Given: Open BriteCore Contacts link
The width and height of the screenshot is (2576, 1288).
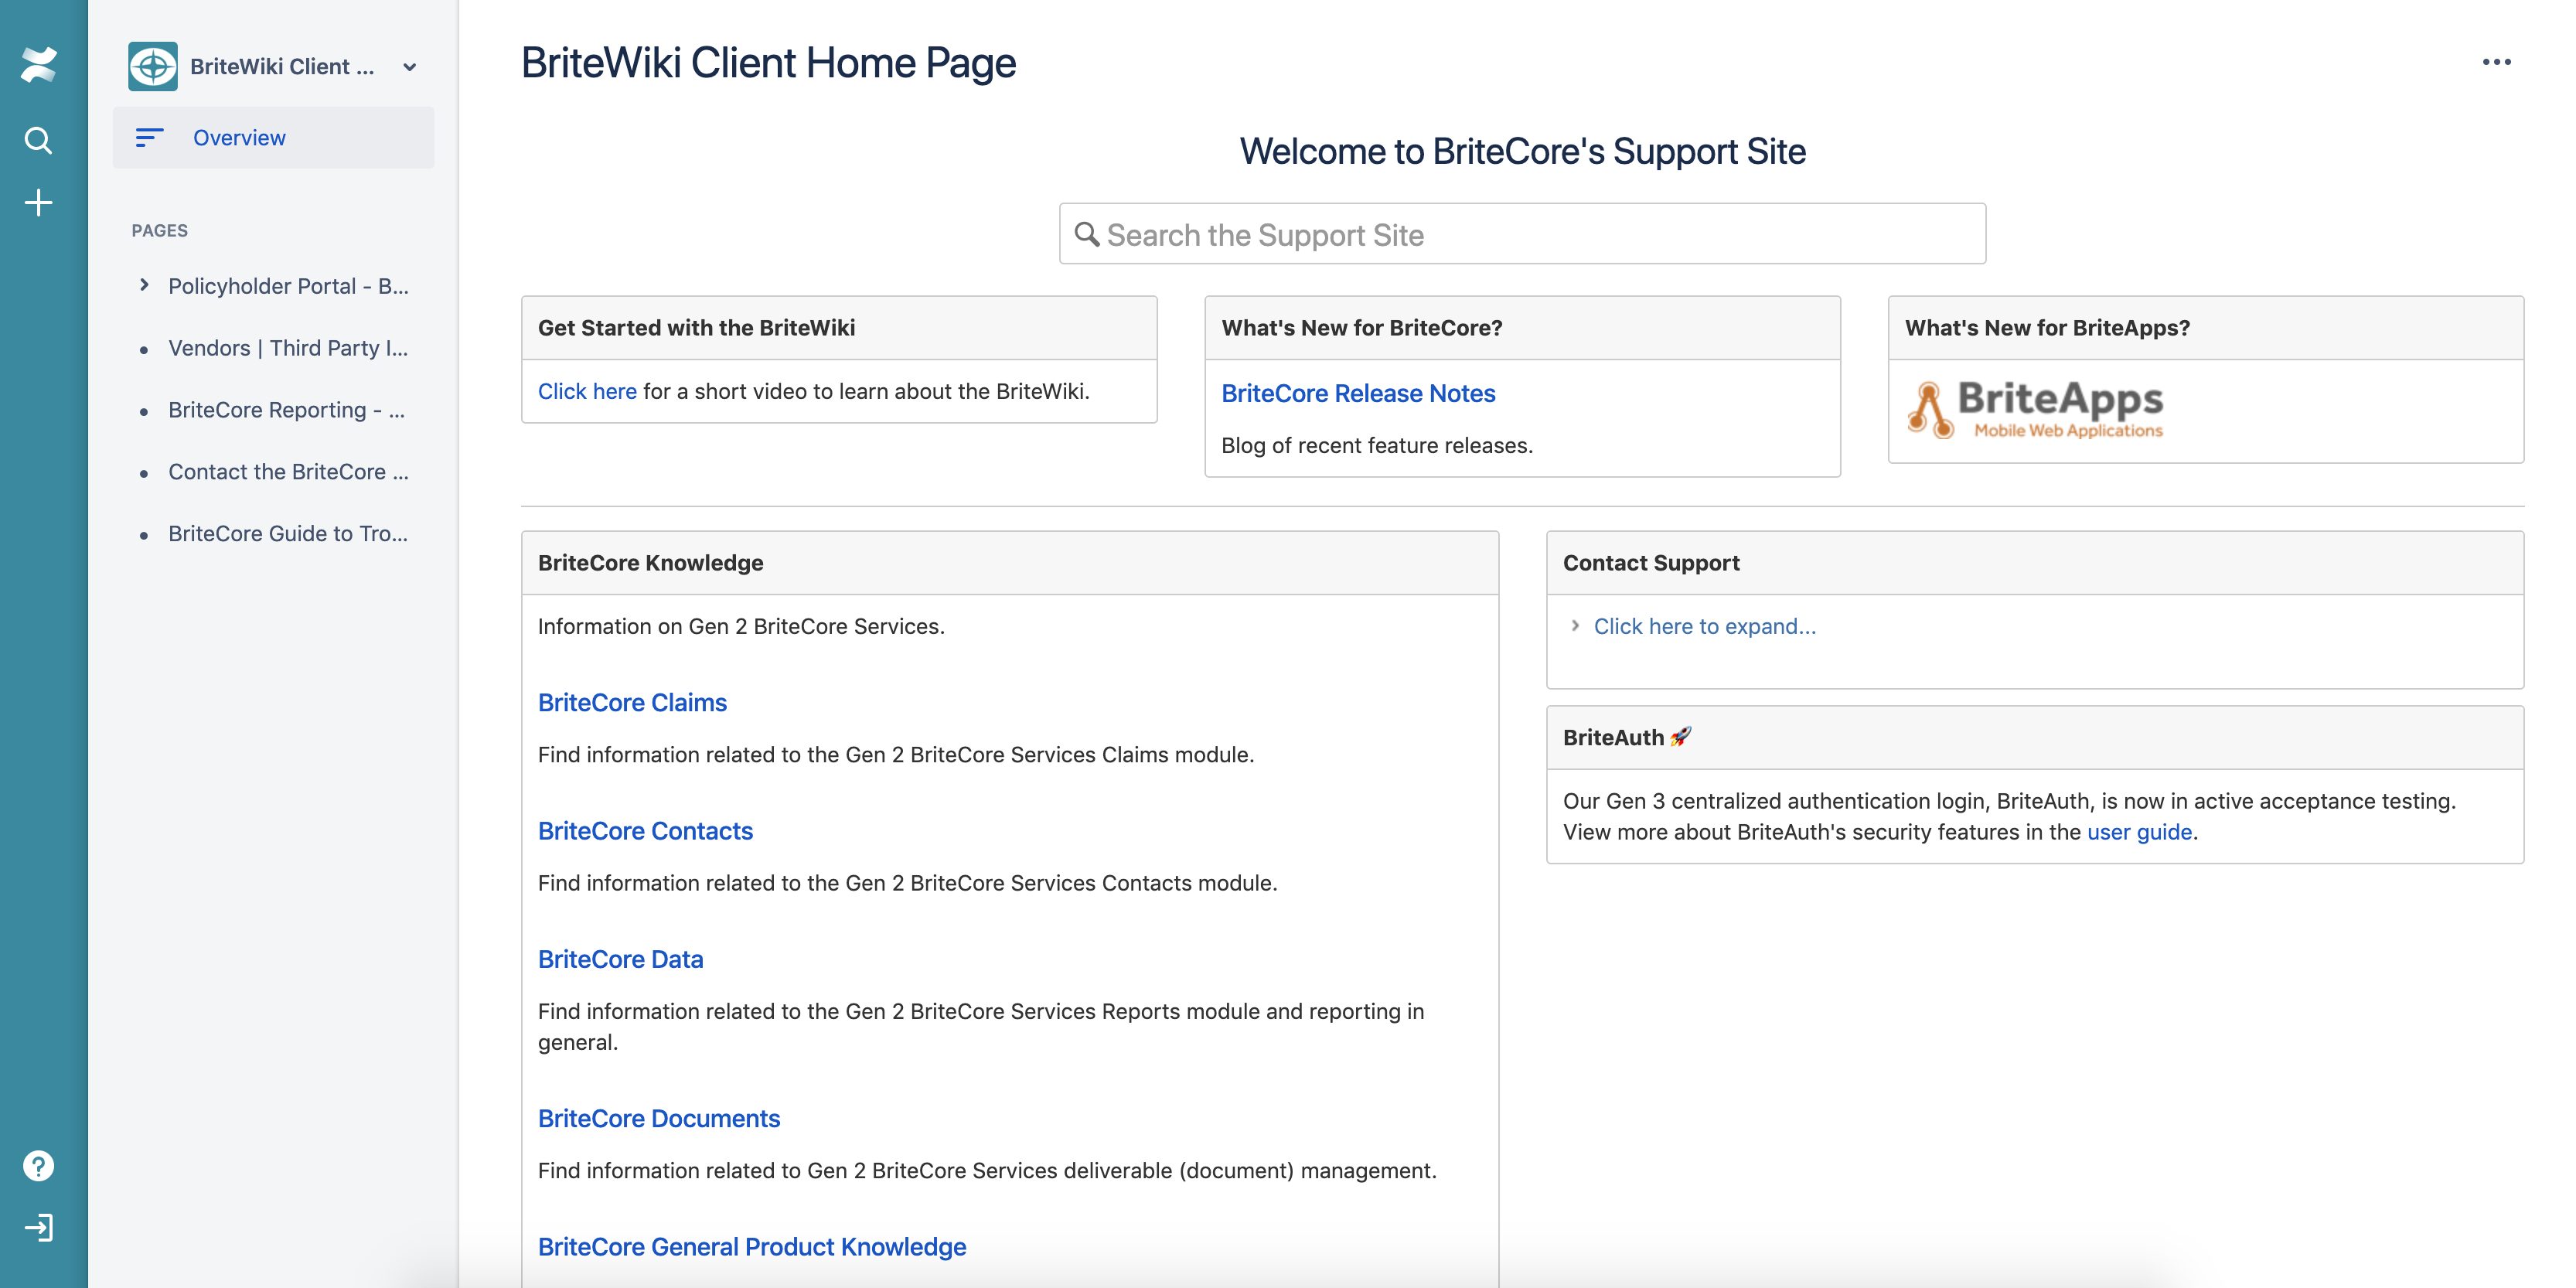Looking at the screenshot, I should click(x=645, y=830).
